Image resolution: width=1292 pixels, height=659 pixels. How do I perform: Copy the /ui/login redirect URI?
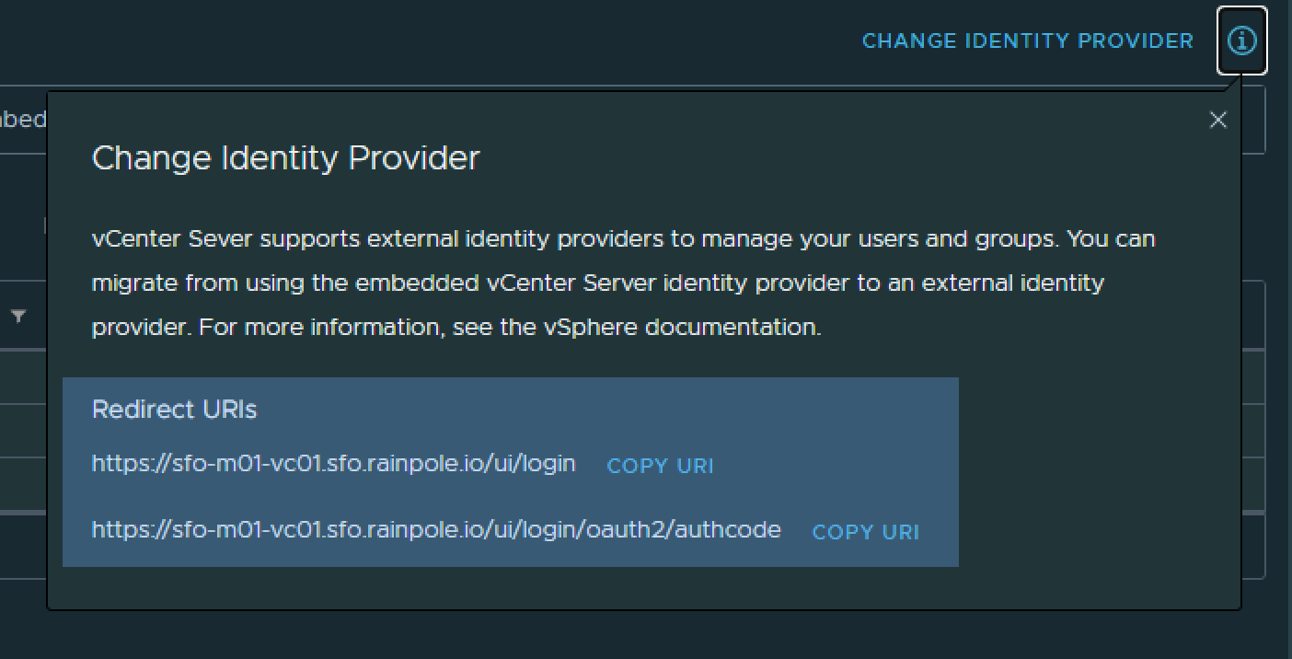tap(660, 466)
